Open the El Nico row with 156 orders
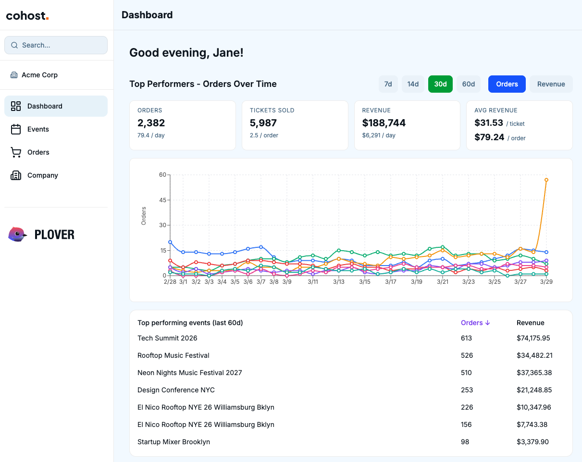Image resolution: width=582 pixels, height=462 pixels. [351, 425]
